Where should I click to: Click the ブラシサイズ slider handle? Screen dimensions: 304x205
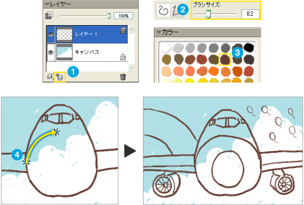click(208, 14)
